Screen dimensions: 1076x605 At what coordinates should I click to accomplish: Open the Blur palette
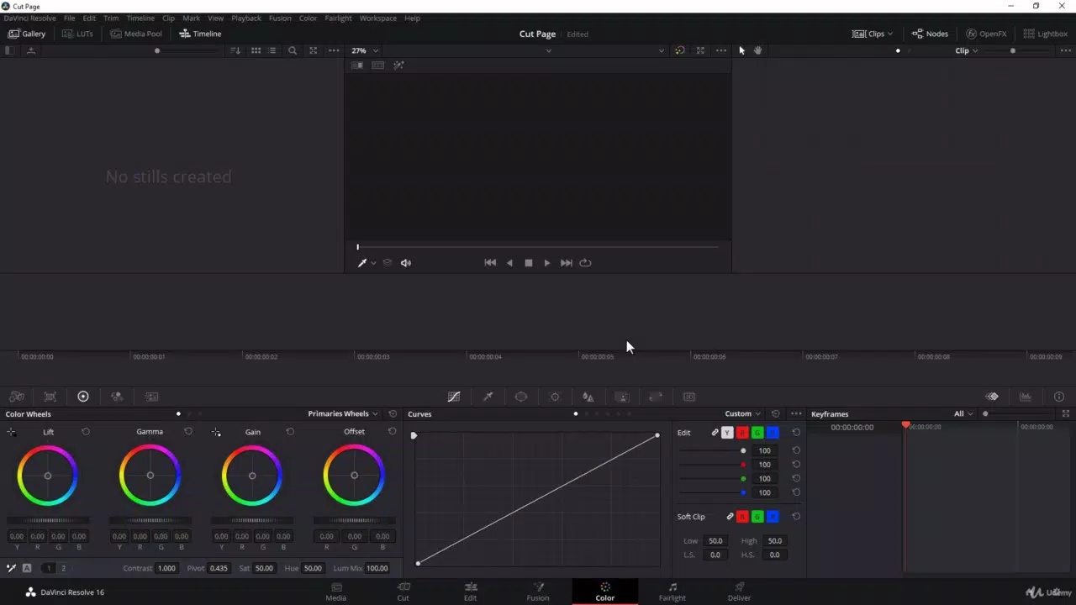click(588, 396)
